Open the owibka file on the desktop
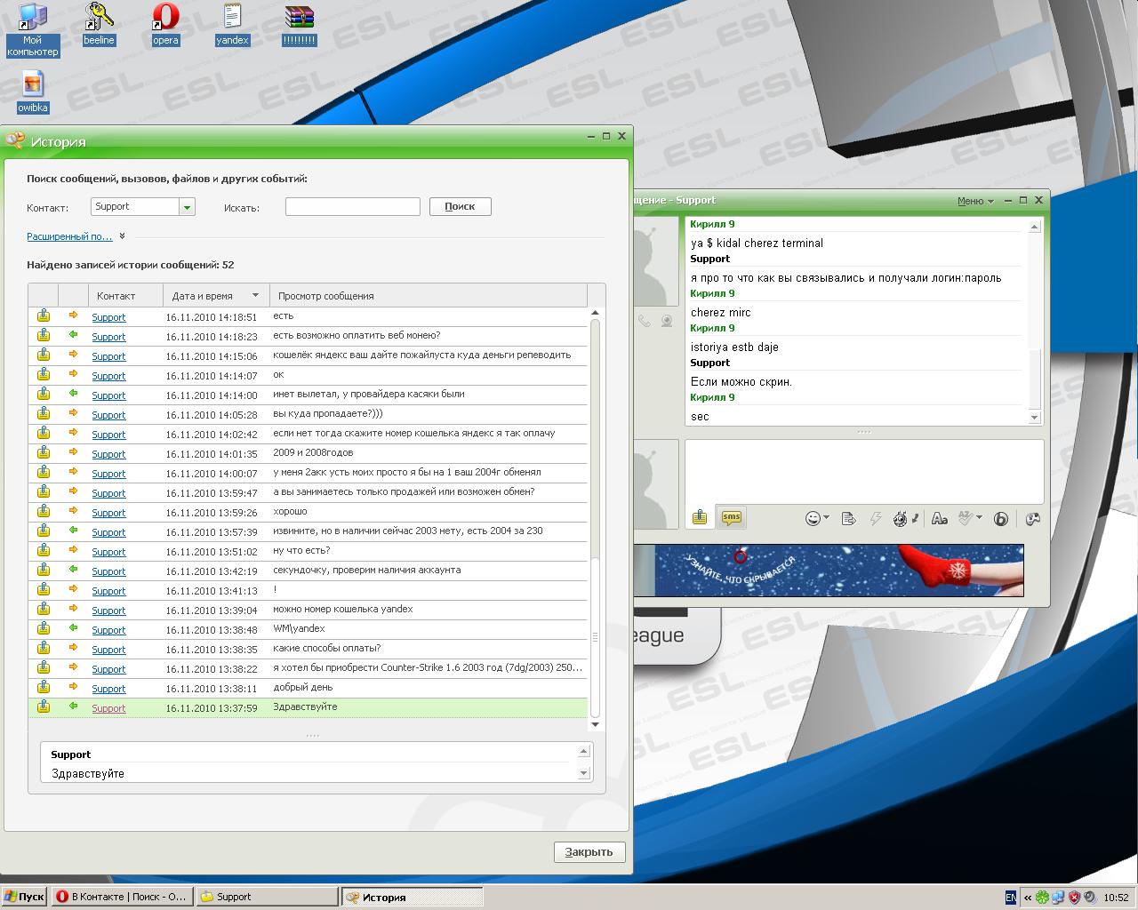This screenshot has height=910, width=1138. pyautogui.click(x=33, y=92)
